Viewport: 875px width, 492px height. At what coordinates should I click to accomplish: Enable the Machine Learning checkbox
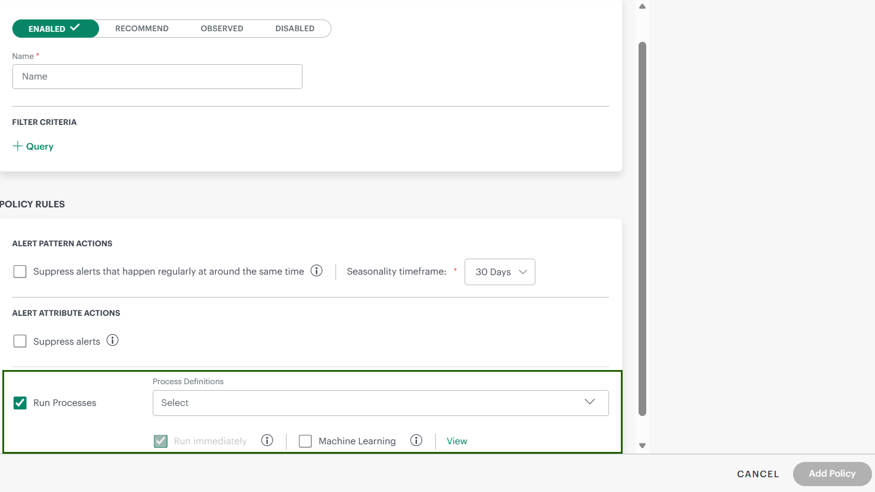pyautogui.click(x=305, y=441)
